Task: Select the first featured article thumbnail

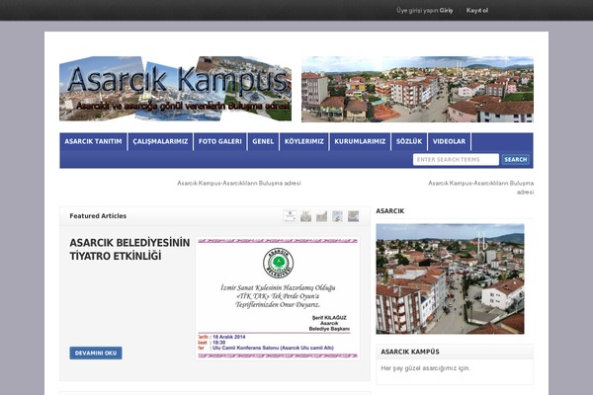Action: [x=290, y=216]
